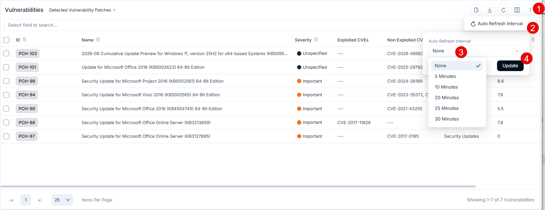Check the PCH-94 row checkbox
545x210 pixels.
coord(6,95)
